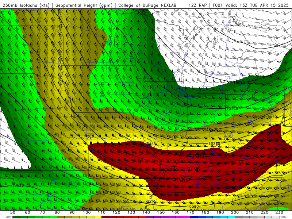Pick the dark blue swatch after 170

194,217
